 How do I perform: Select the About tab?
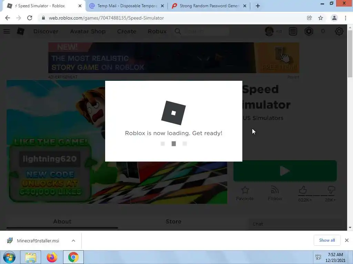pos(62,222)
